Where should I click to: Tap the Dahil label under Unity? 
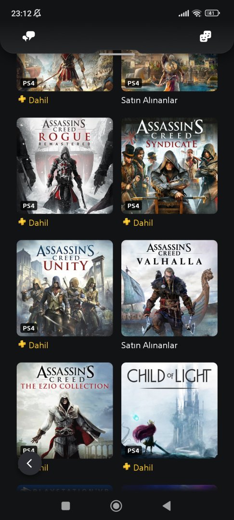pos(39,345)
